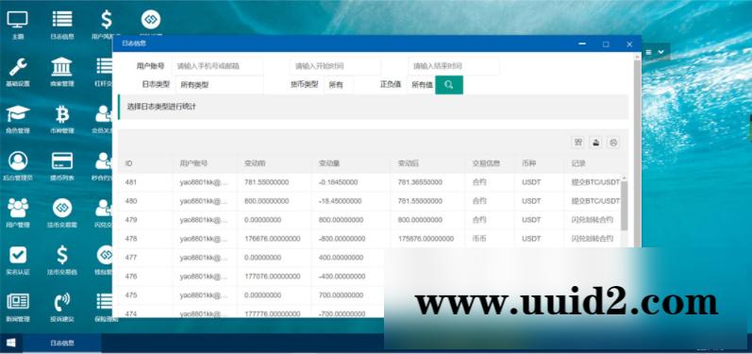Viewport: 752px width, 354px height.
Task: Select the row ID cell 479
Action: point(131,220)
